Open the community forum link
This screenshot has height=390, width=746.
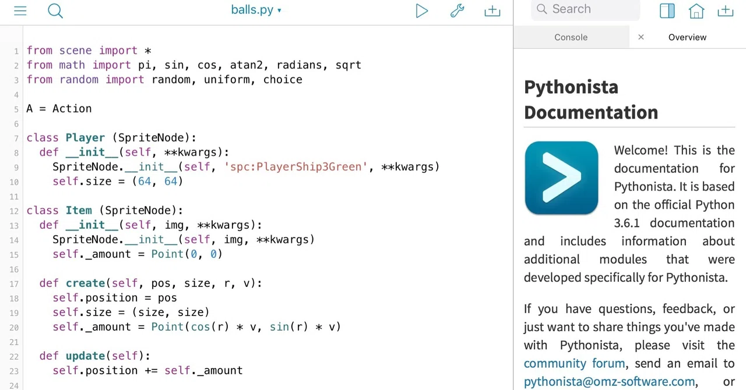pyautogui.click(x=574, y=363)
